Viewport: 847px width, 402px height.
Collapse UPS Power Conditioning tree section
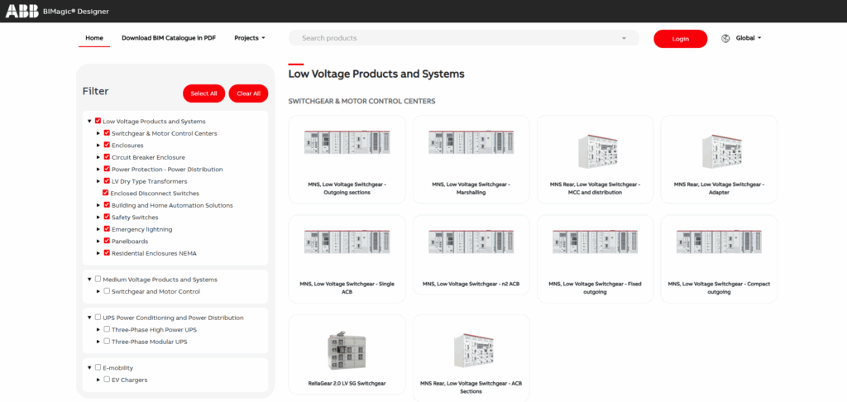click(89, 318)
